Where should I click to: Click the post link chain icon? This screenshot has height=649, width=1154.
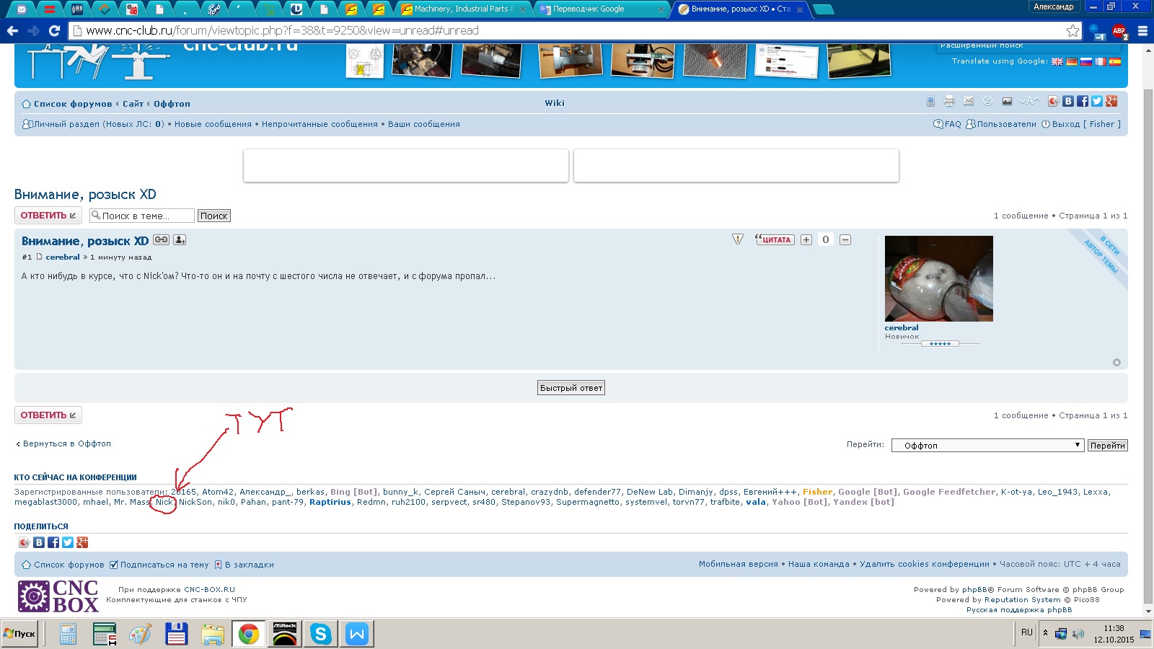click(x=161, y=240)
